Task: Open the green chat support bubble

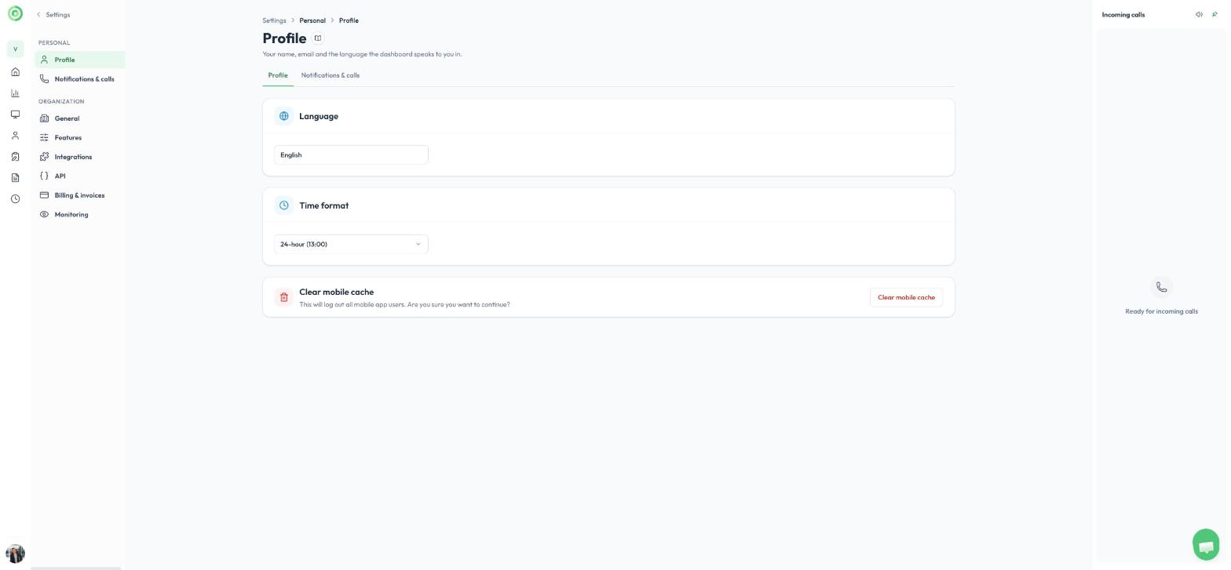Action: (x=1206, y=544)
